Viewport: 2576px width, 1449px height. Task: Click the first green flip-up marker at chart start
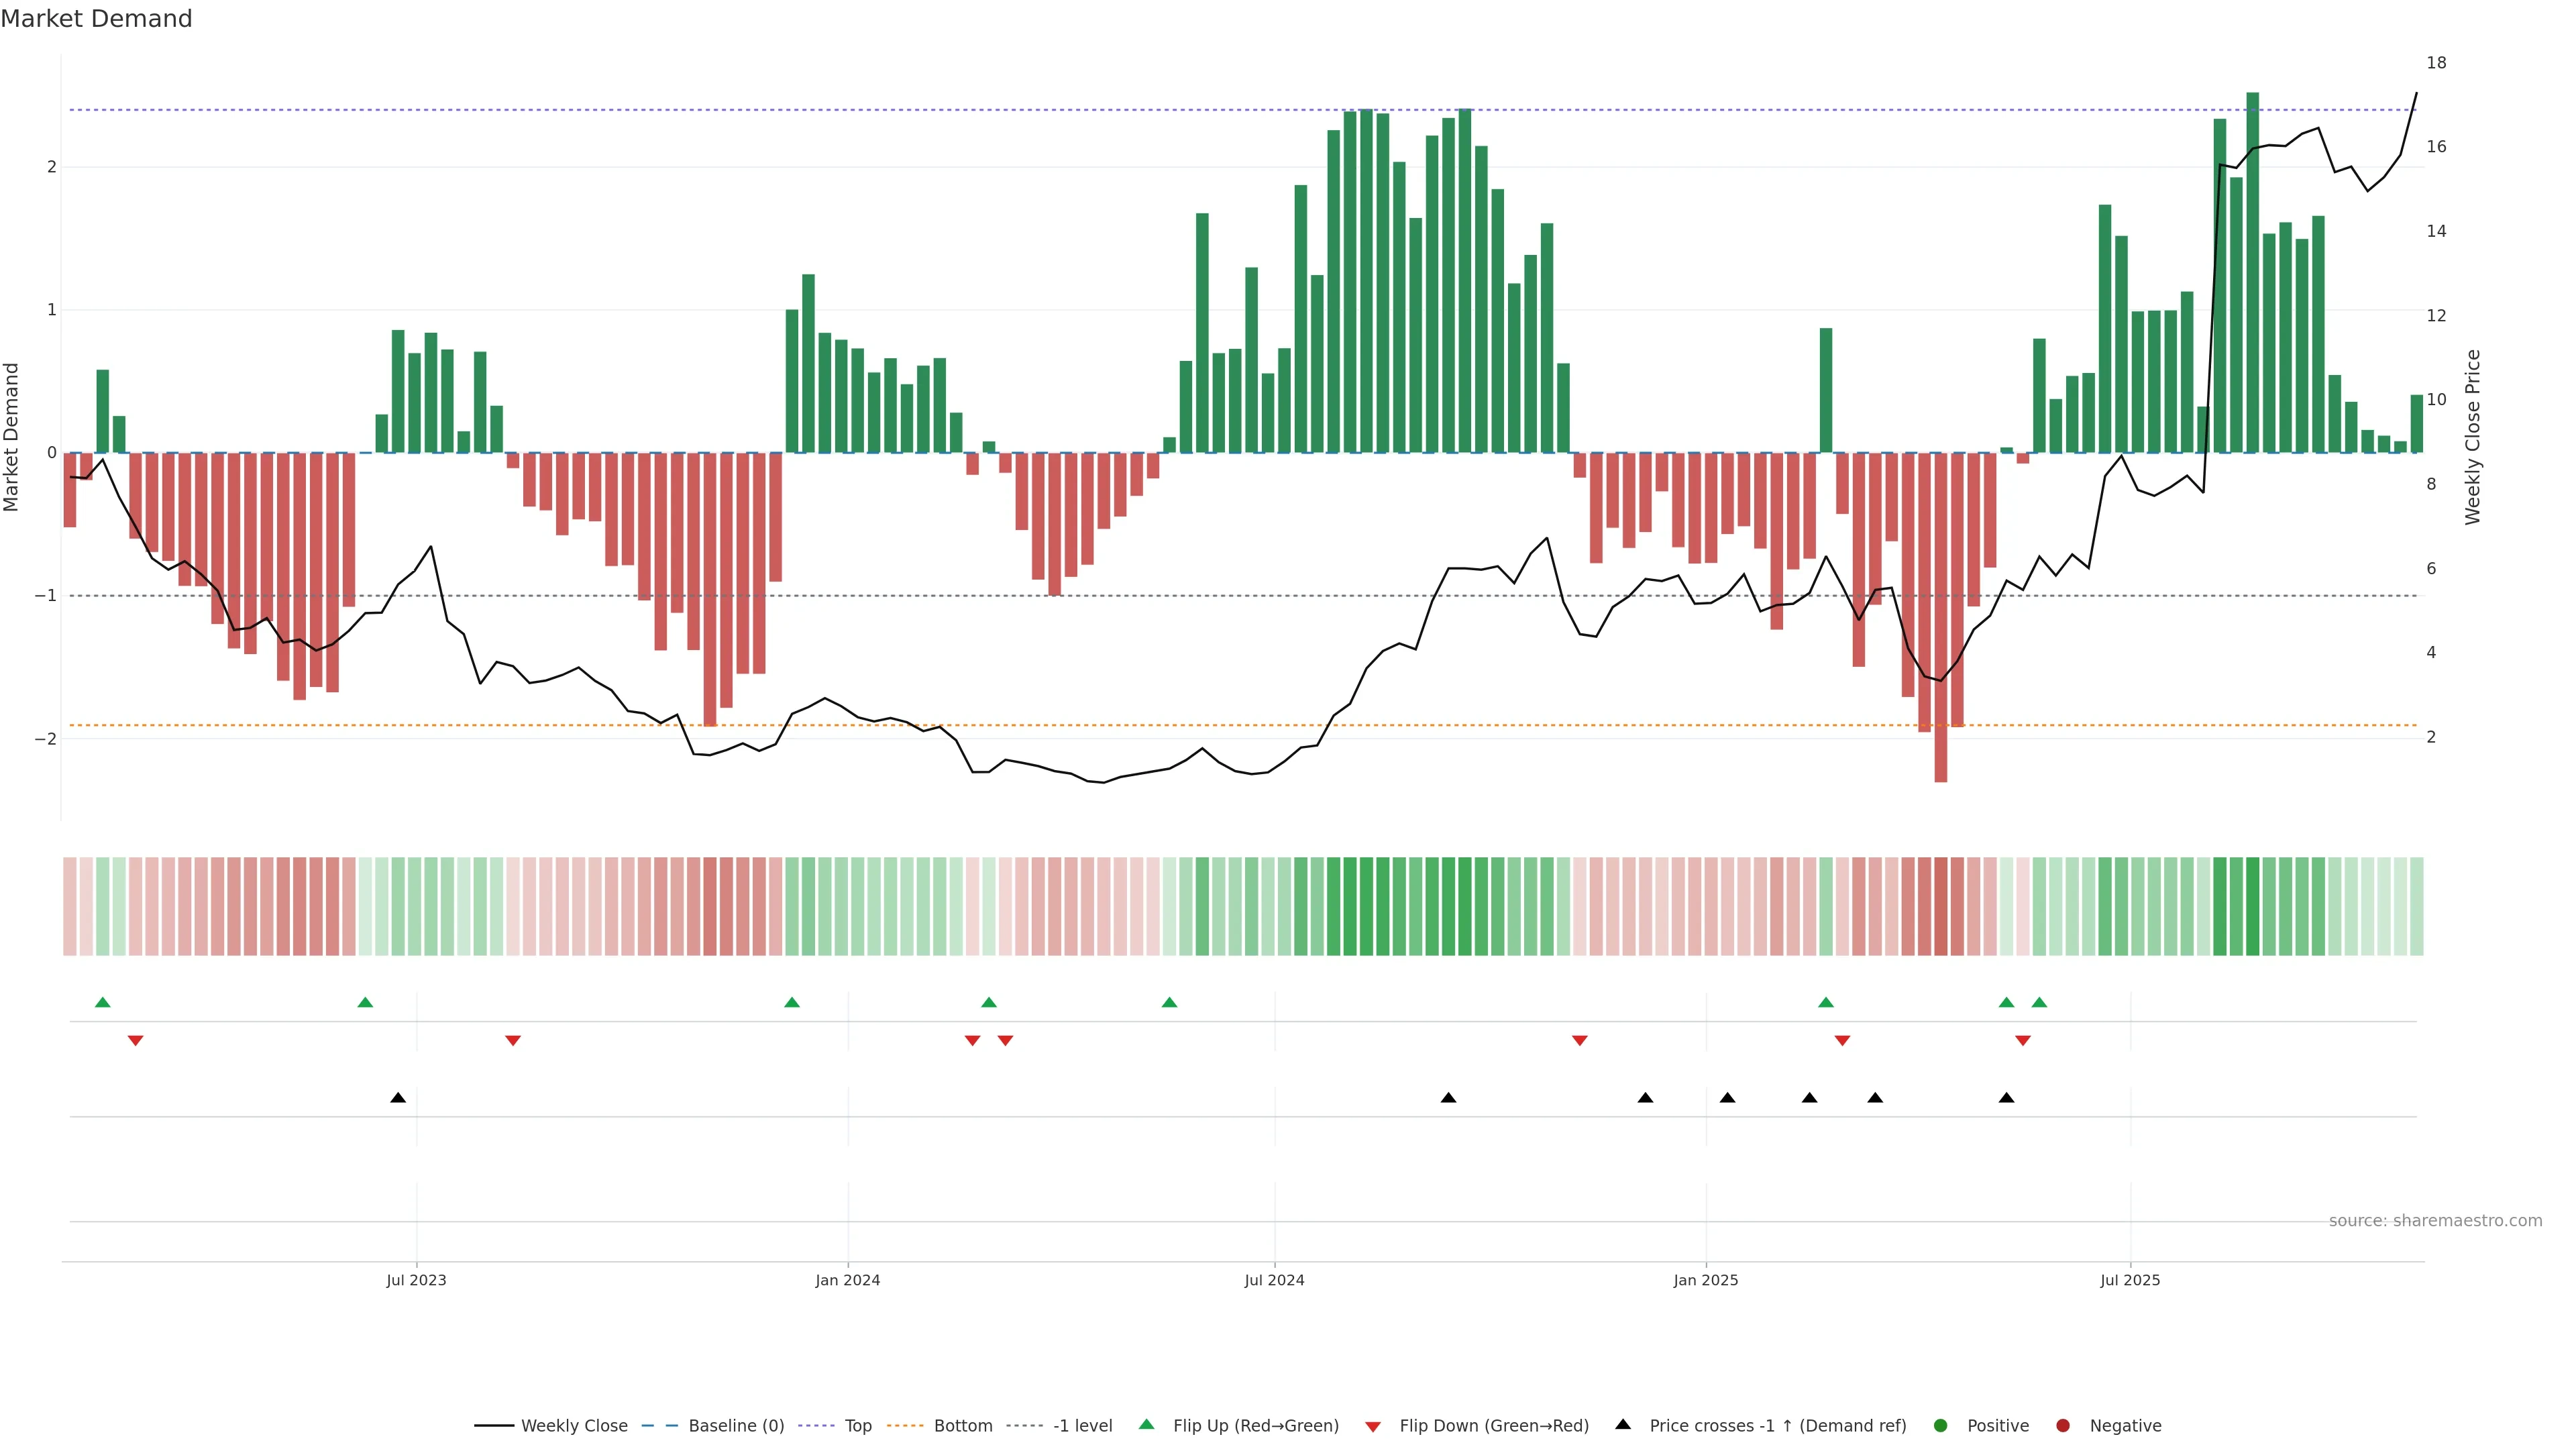[x=102, y=1002]
